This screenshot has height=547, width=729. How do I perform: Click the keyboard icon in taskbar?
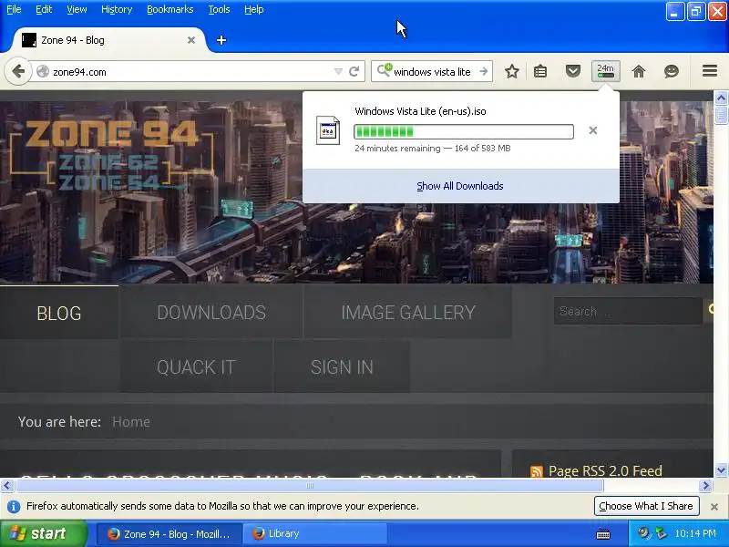603,534
